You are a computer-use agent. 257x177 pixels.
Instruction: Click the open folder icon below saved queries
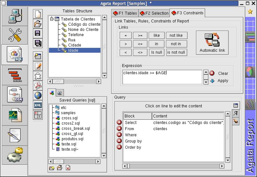point(60,168)
